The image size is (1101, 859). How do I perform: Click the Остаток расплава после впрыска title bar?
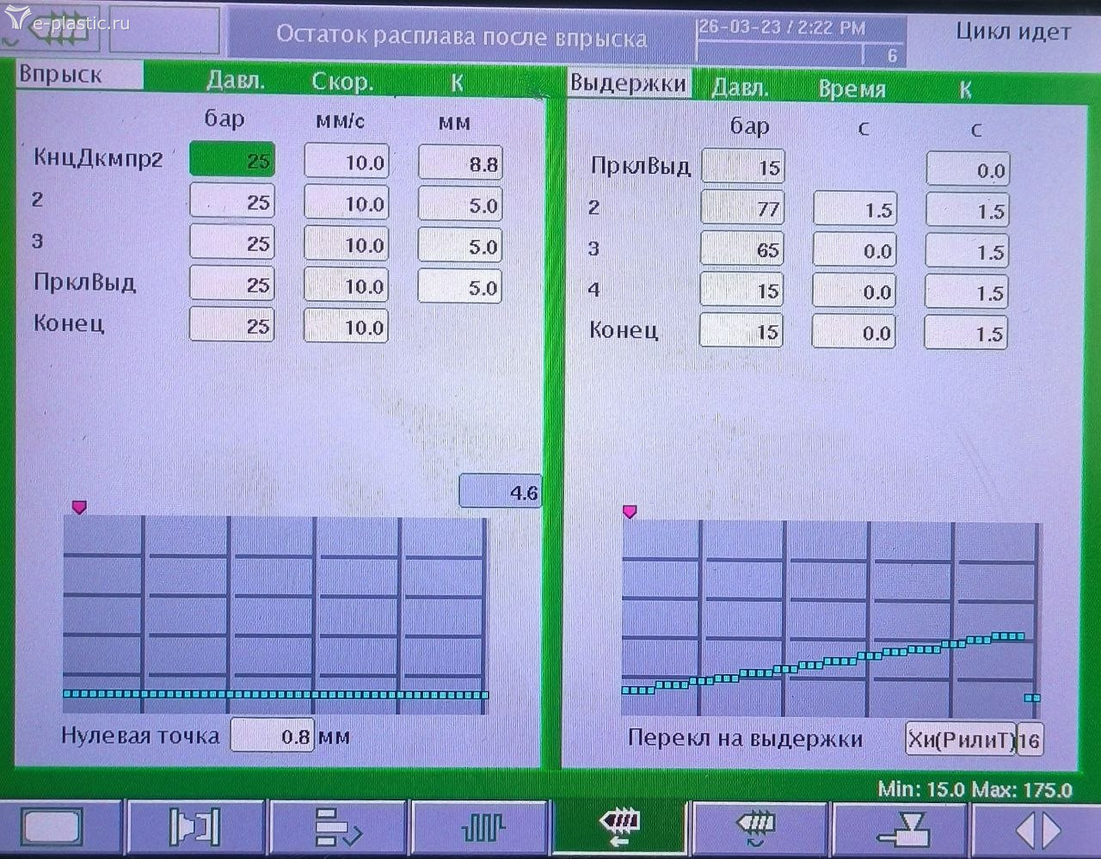tap(461, 37)
